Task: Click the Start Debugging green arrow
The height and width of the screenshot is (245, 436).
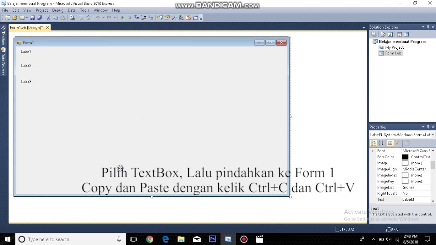Action: (x=122, y=18)
